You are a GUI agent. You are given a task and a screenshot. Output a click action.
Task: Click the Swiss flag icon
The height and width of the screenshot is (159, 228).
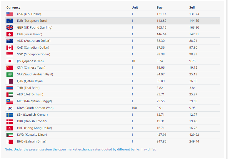(x=10, y=34)
